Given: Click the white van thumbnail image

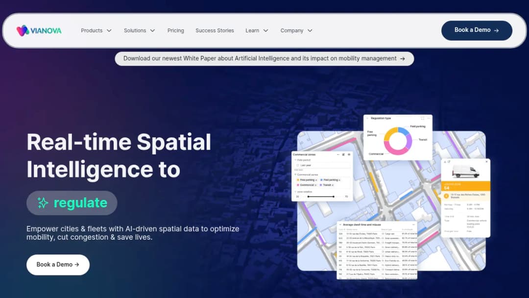Looking at the screenshot, I should (465, 172).
